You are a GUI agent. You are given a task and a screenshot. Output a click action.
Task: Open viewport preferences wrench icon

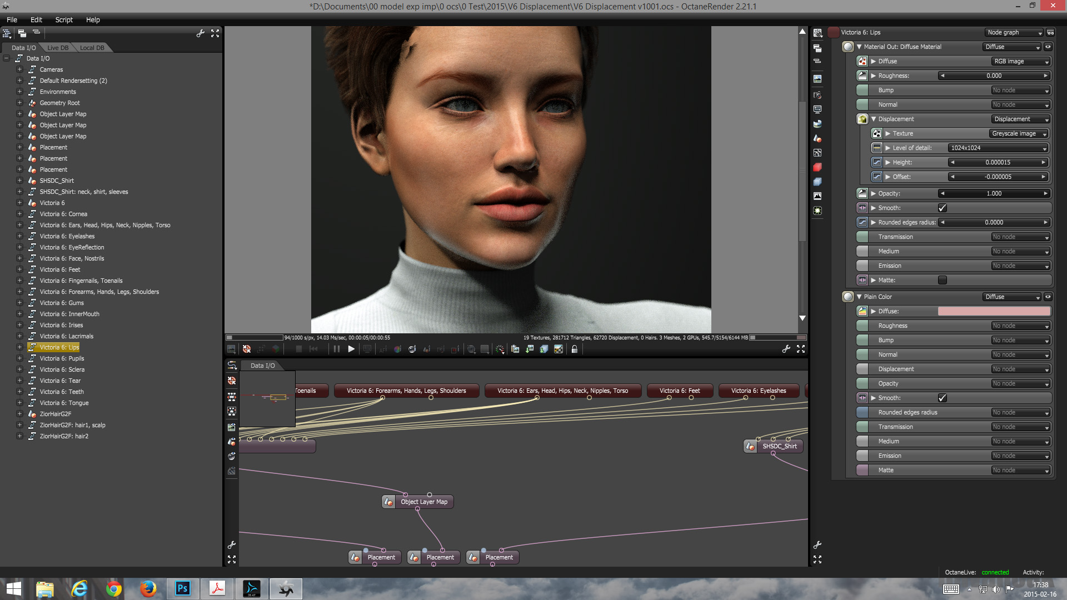pos(786,349)
